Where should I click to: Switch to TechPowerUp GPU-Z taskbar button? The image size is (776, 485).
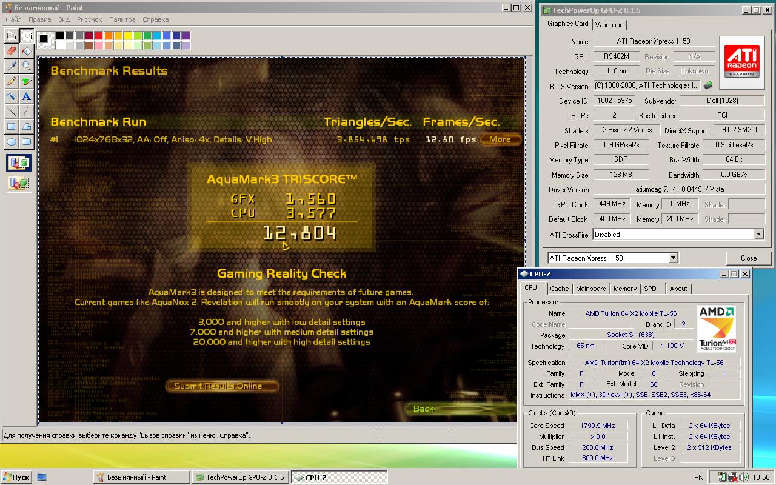tap(240, 477)
